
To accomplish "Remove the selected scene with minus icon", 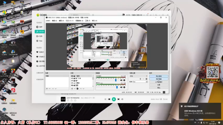I will coord(50,89).
